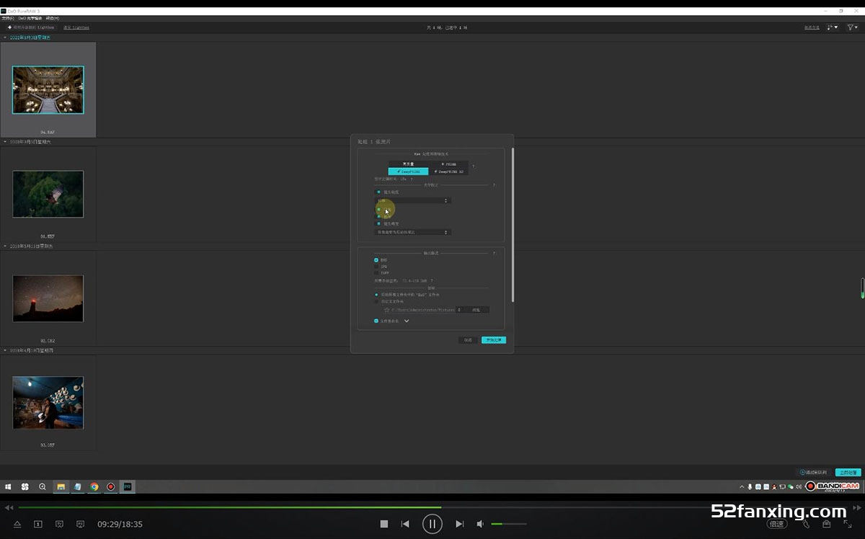Click the green video progress bar

point(230,507)
